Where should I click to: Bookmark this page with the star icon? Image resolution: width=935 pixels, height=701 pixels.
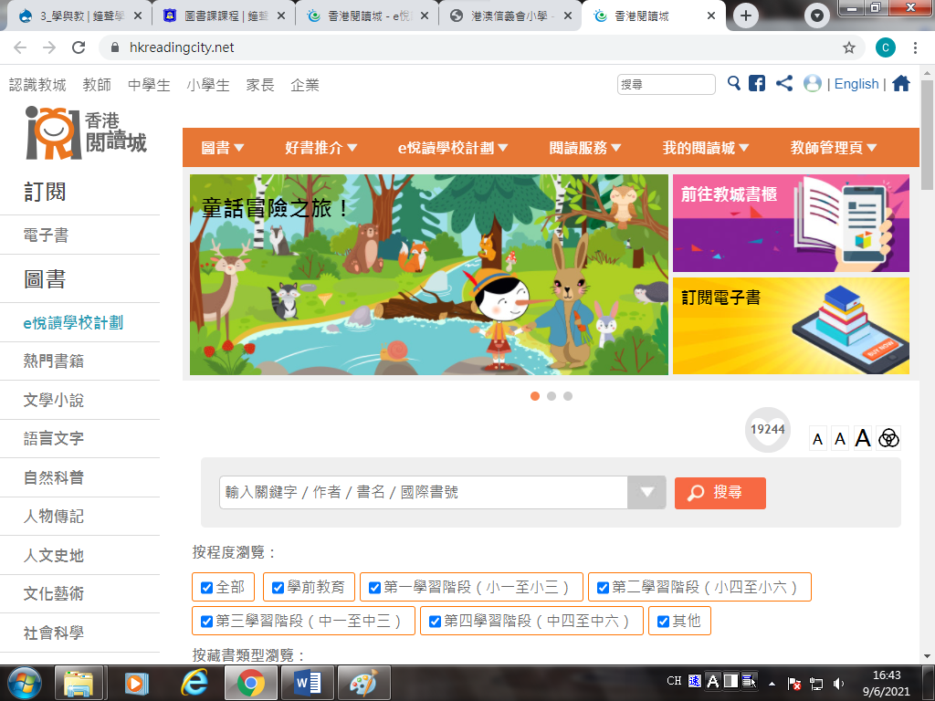click(848, 47)
